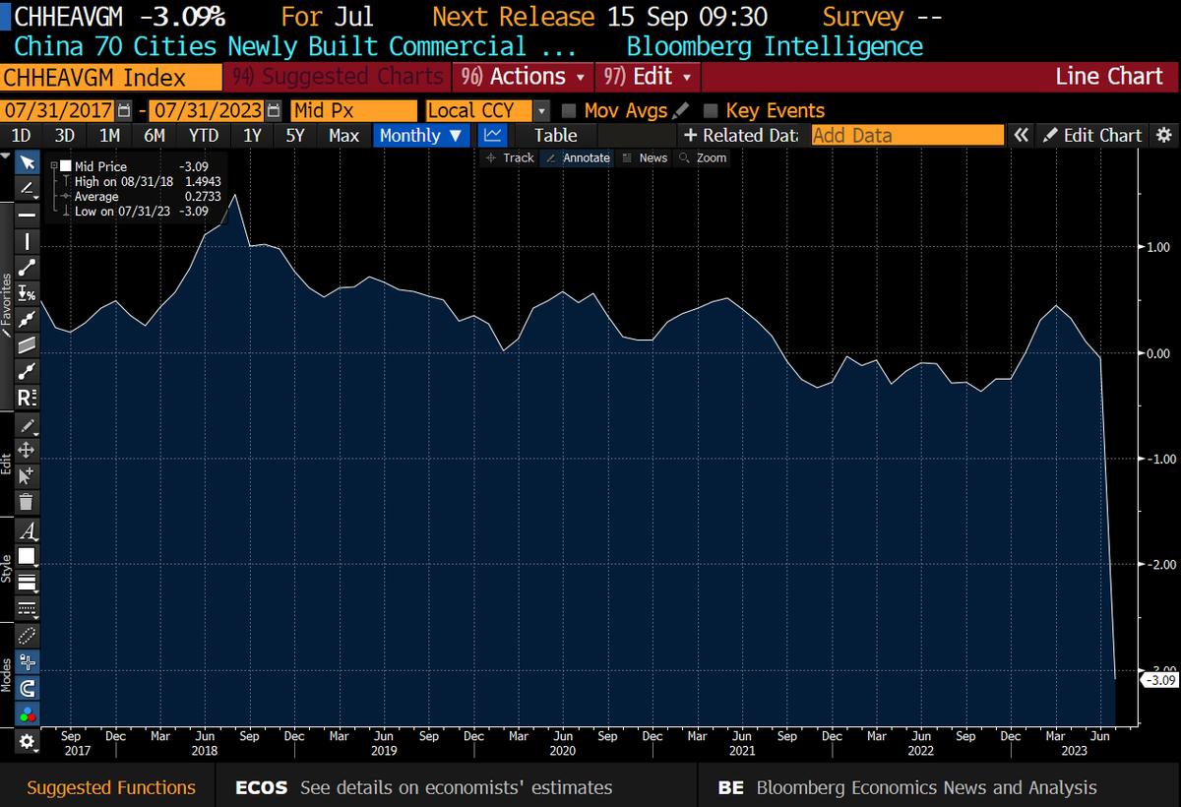Collapse the toolbar with the top-left triangle
Viewport: 1181px width, 807px height.
(x=5, y=156)
